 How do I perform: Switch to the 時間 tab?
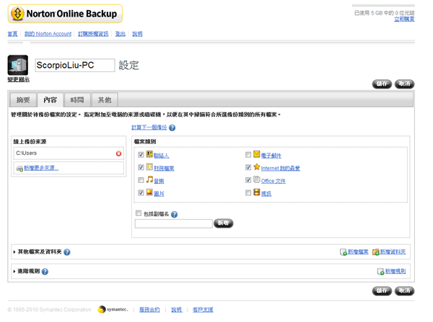(x=76, y=100)
